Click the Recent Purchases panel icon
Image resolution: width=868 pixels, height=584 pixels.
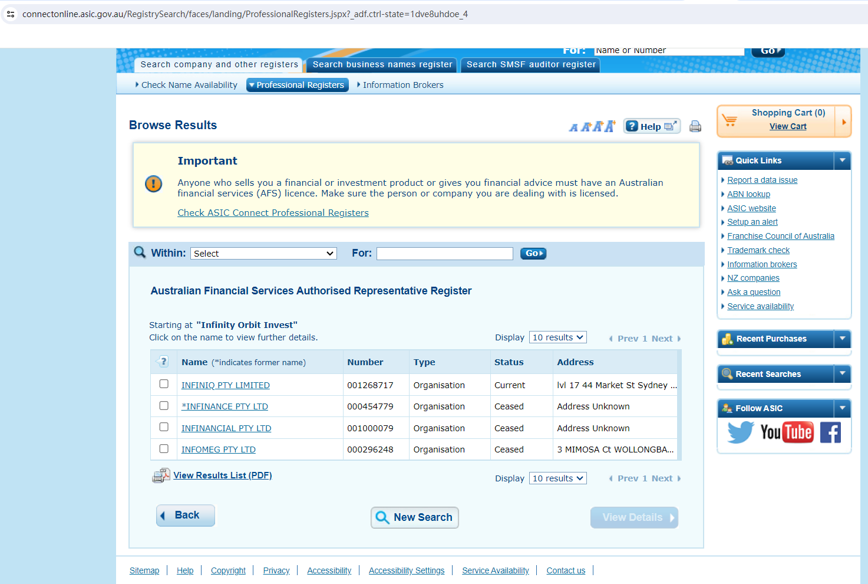tap(728, 339)
